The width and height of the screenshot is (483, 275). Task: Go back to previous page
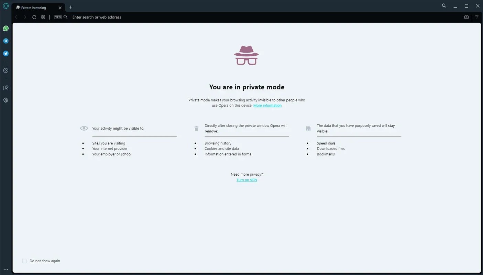16,17
